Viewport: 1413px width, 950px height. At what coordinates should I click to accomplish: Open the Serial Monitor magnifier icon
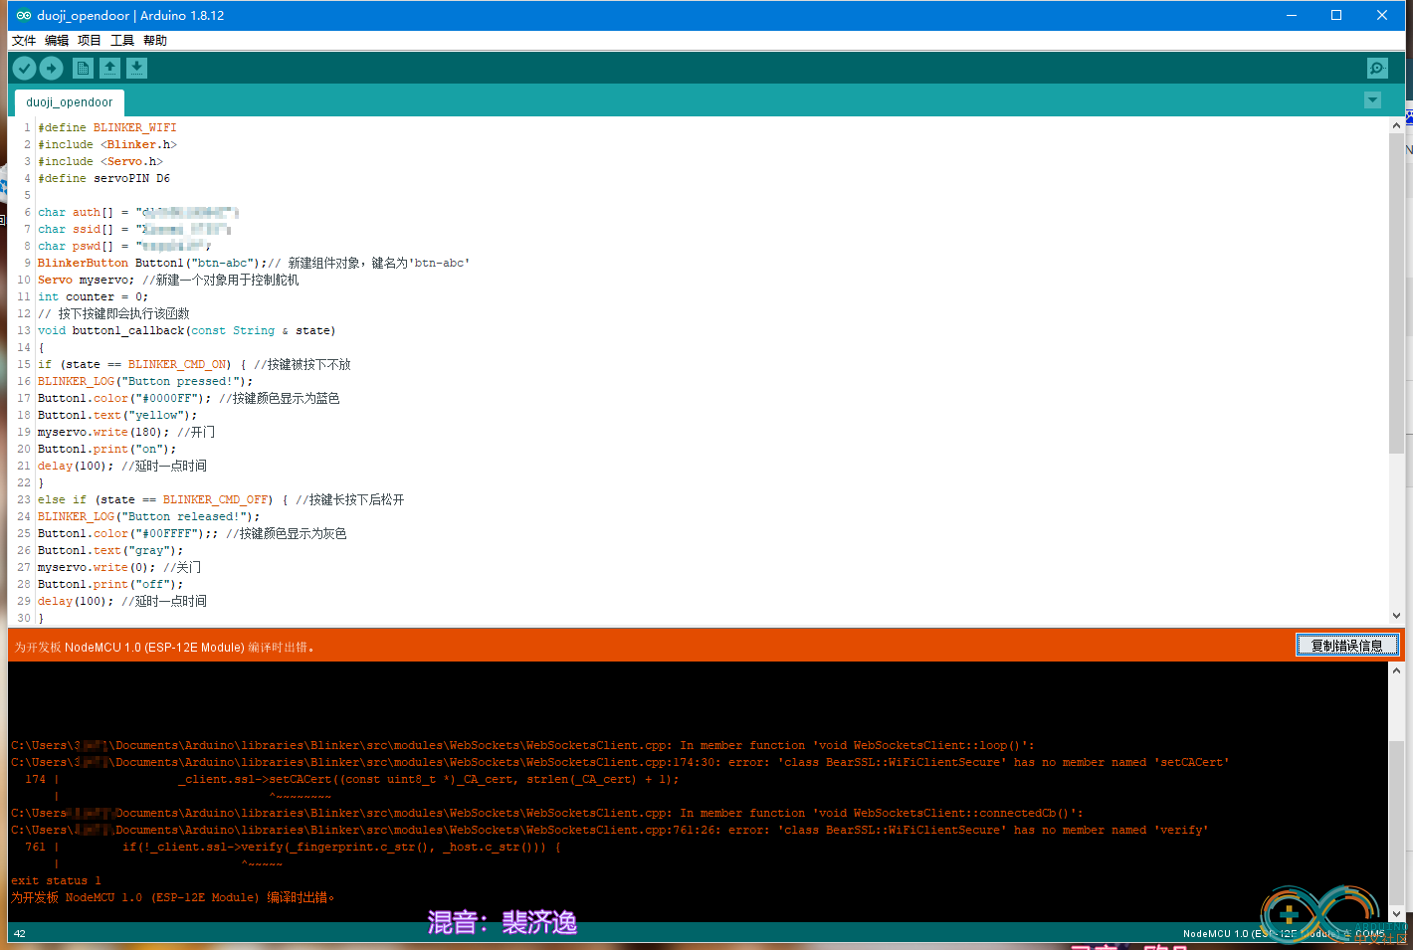pyautogui.click(x=1377, y=68)
